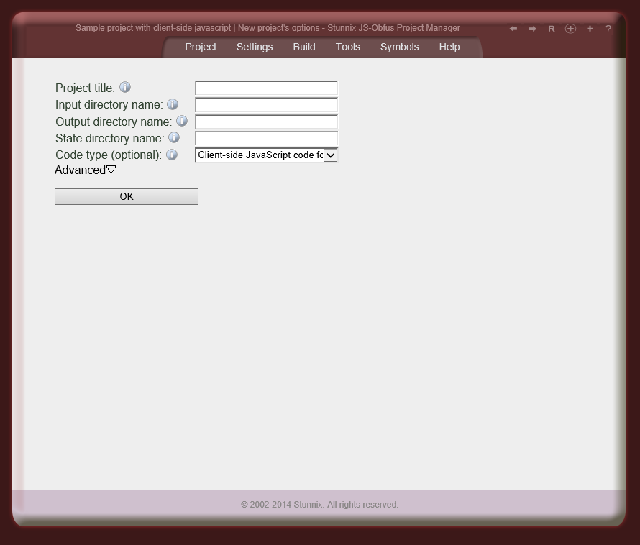This screenshot has width=640, height=545.
Task: Click the plain plus icon
Action: [590, 29]
